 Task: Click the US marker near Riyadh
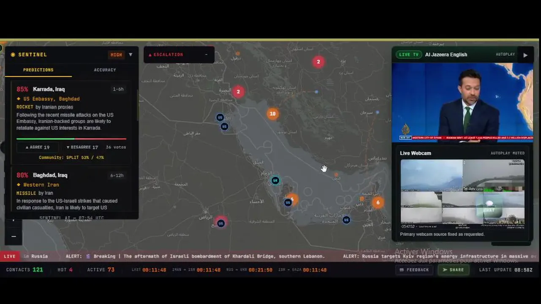click(221, 223)
